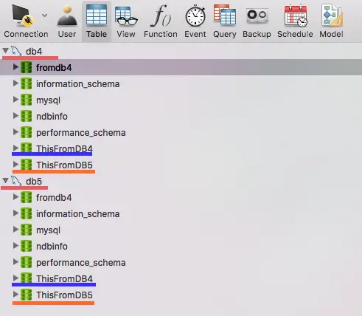
Task: Select performance_schema under db4
Action: click(81, 133)
